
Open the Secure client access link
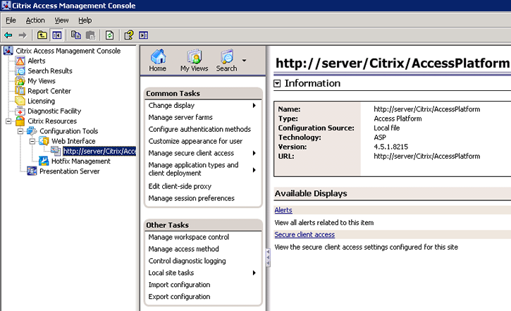[x=304, y=235]
